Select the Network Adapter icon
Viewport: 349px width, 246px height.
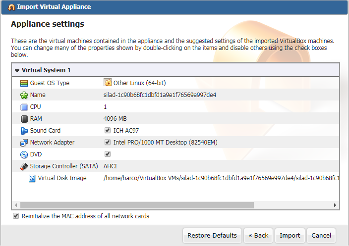(x=24, y=143)
